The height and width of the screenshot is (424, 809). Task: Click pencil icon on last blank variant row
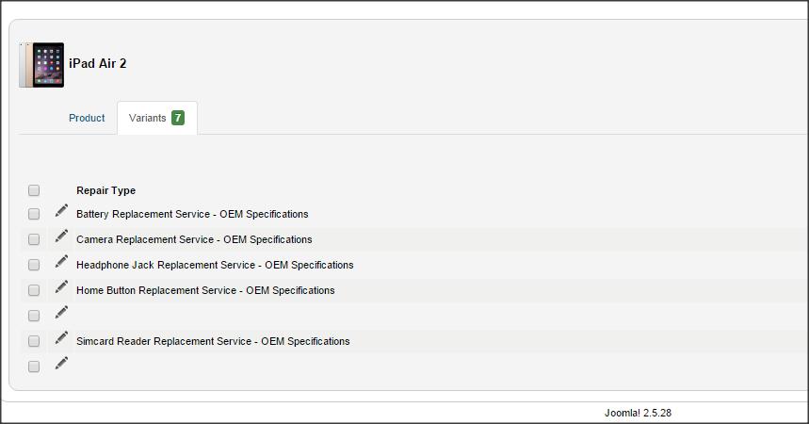[x=61, y=363]
